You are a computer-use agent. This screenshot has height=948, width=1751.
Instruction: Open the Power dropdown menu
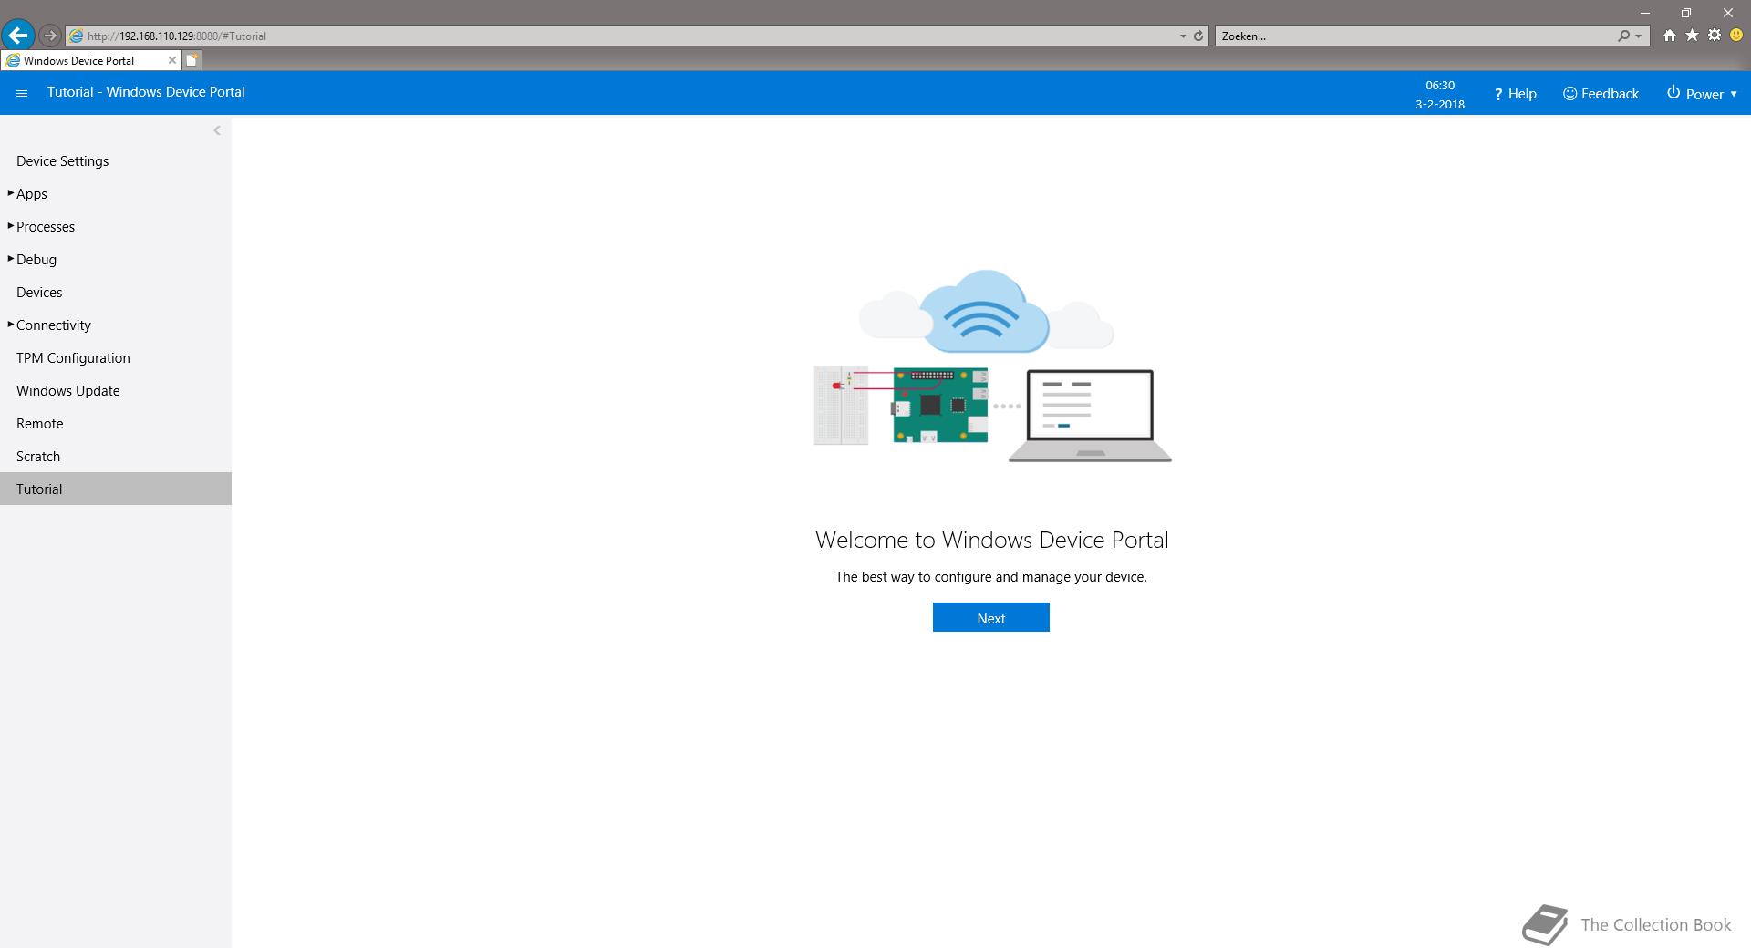coord(1702,94)
